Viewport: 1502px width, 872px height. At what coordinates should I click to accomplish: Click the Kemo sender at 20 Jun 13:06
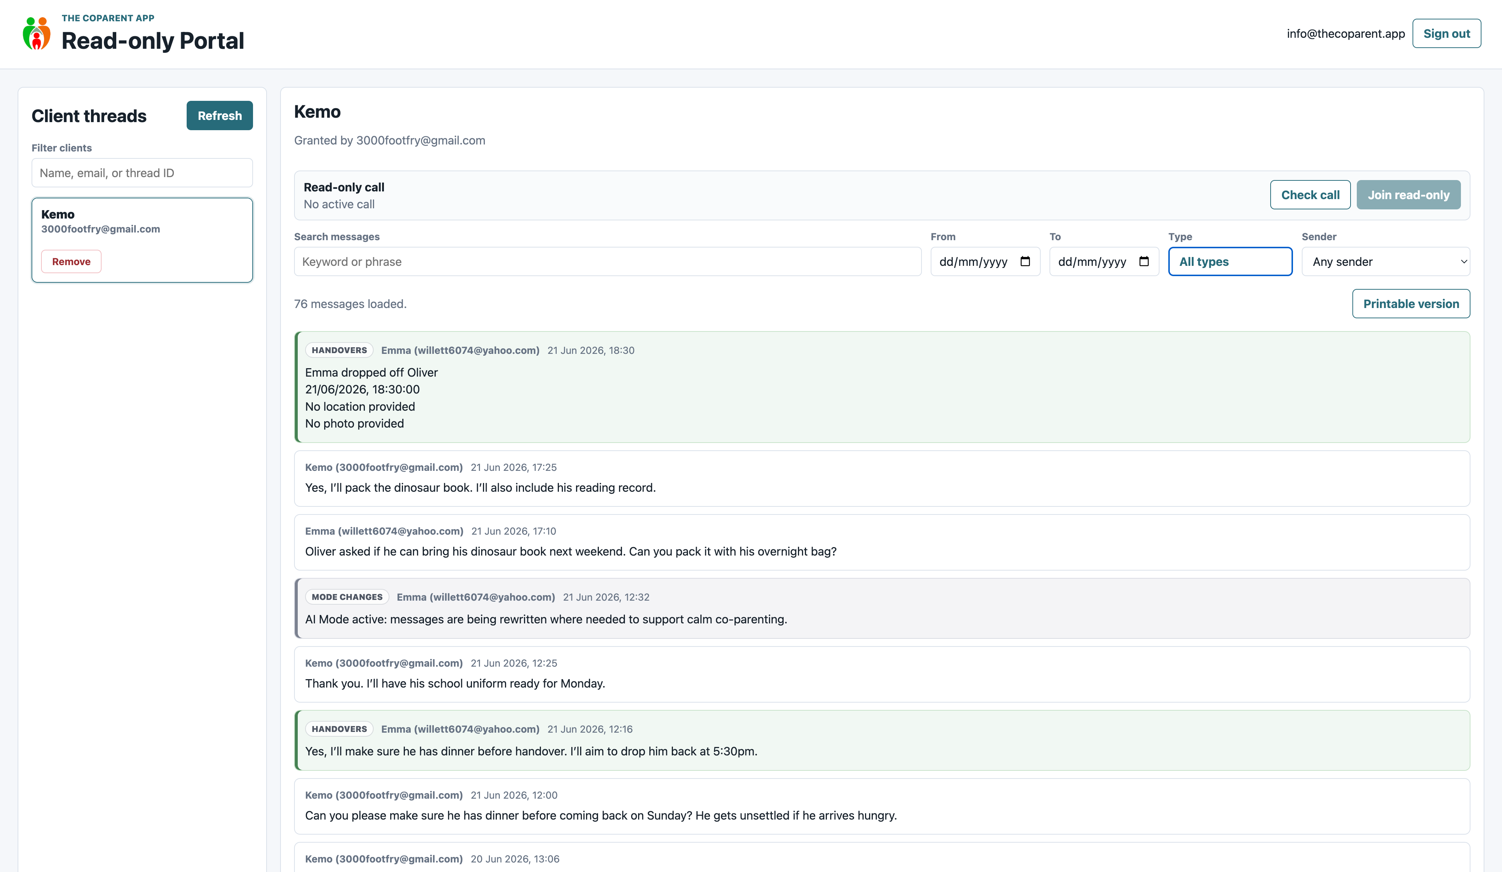coord(384,859)
